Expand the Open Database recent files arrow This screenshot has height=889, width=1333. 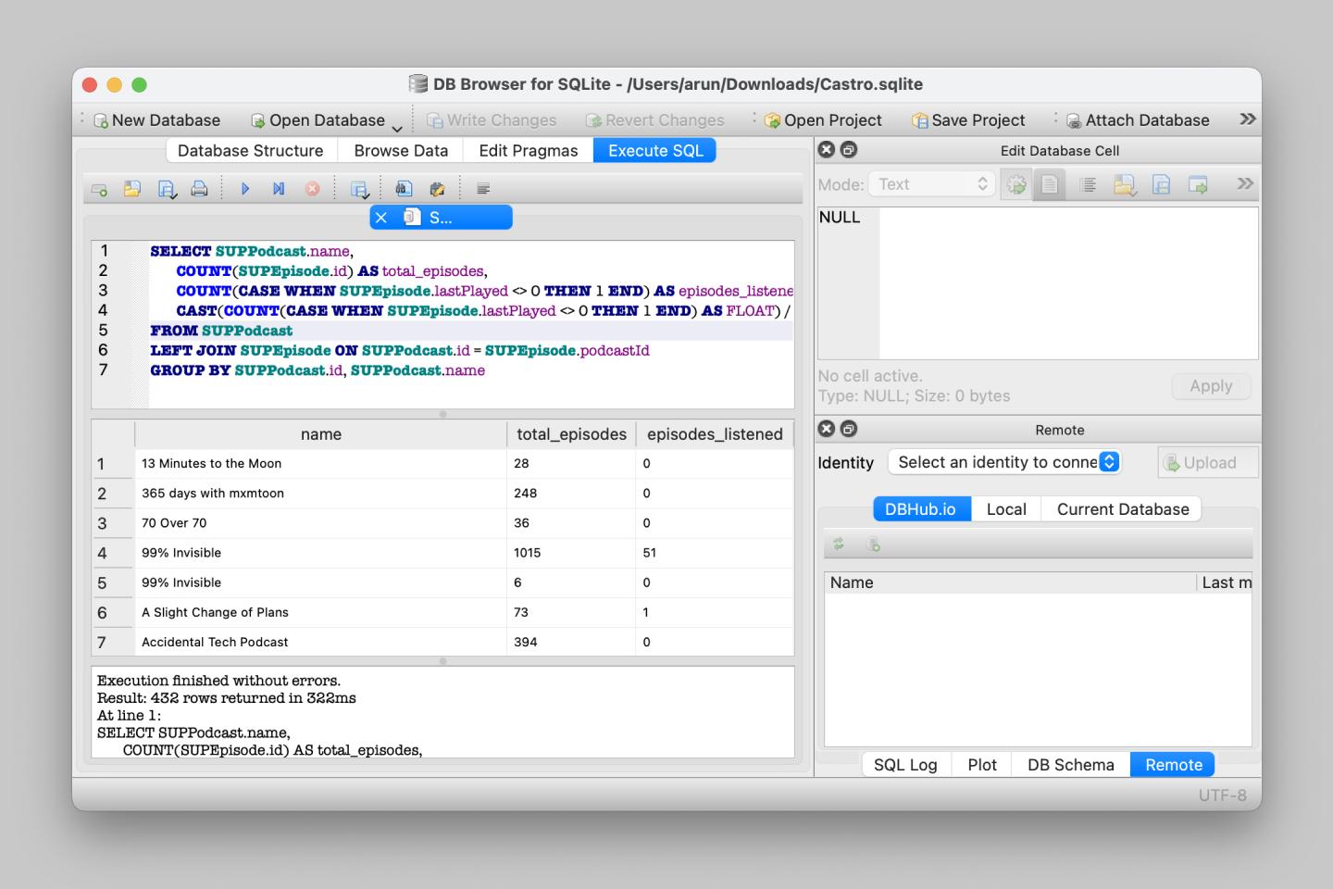coord(397,128)
